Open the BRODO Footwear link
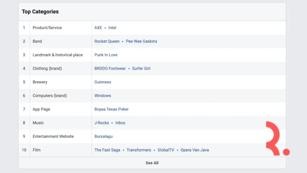This screenshot has height=173, width=307. (110, 69)
